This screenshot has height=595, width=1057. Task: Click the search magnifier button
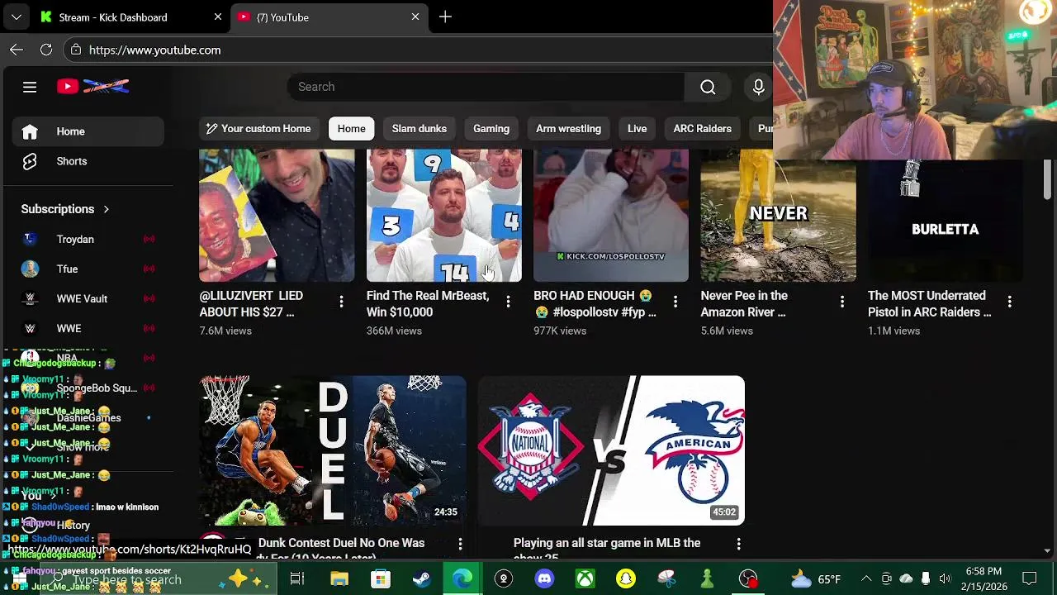(708, 87)
